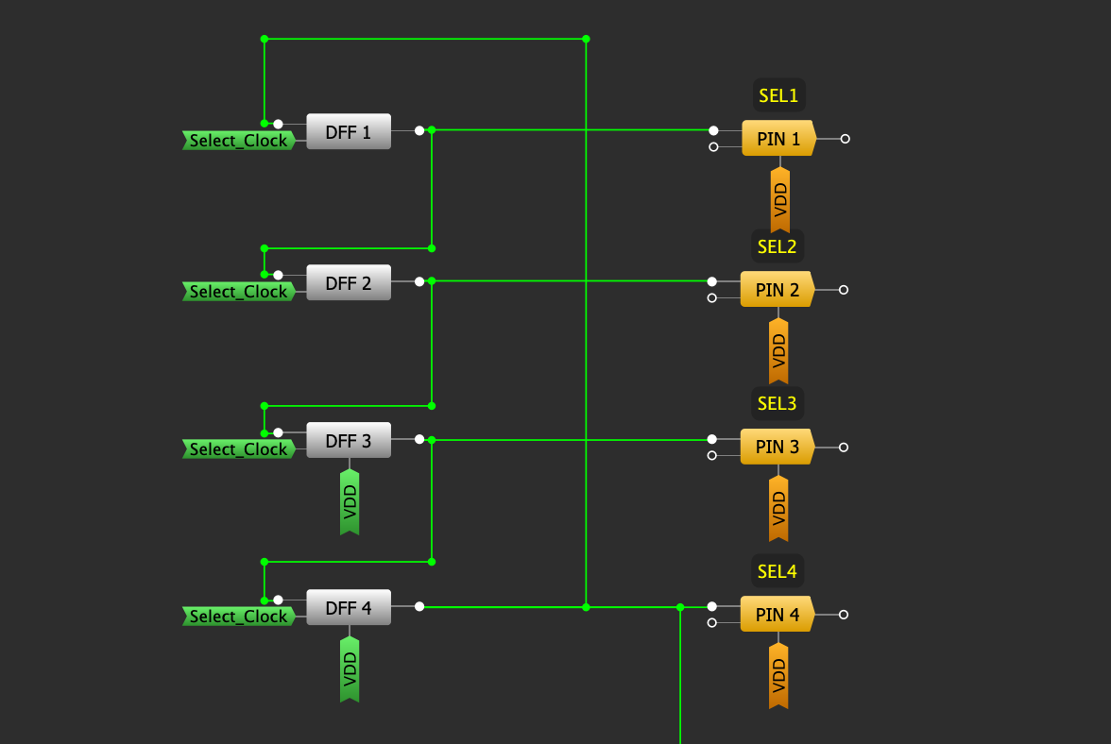Select the DFF 2 block
Screen dimensions: 1111x744
tap(348, 283)
